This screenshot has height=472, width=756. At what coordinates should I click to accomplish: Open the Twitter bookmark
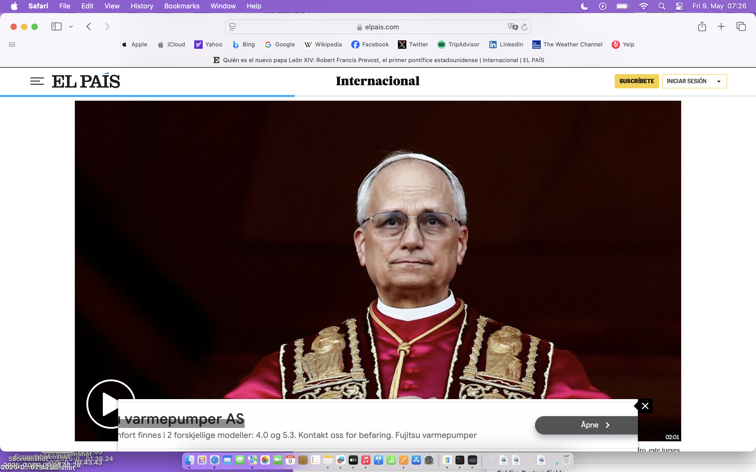(x=413, y=44)
